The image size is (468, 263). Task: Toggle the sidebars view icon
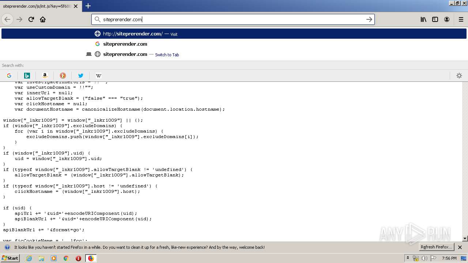(435, 19)
